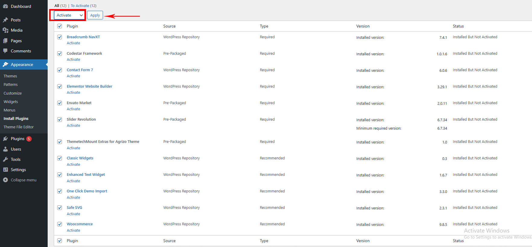Viewport: 532px width, 247px height.
Task: Click the Source column header at top
Action: 169,26
